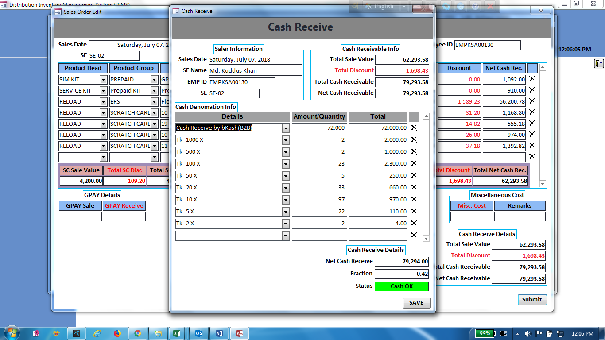
Task: Click the Cash Denomination list scroll-up arrow
Action: click(x=426, y=116)
